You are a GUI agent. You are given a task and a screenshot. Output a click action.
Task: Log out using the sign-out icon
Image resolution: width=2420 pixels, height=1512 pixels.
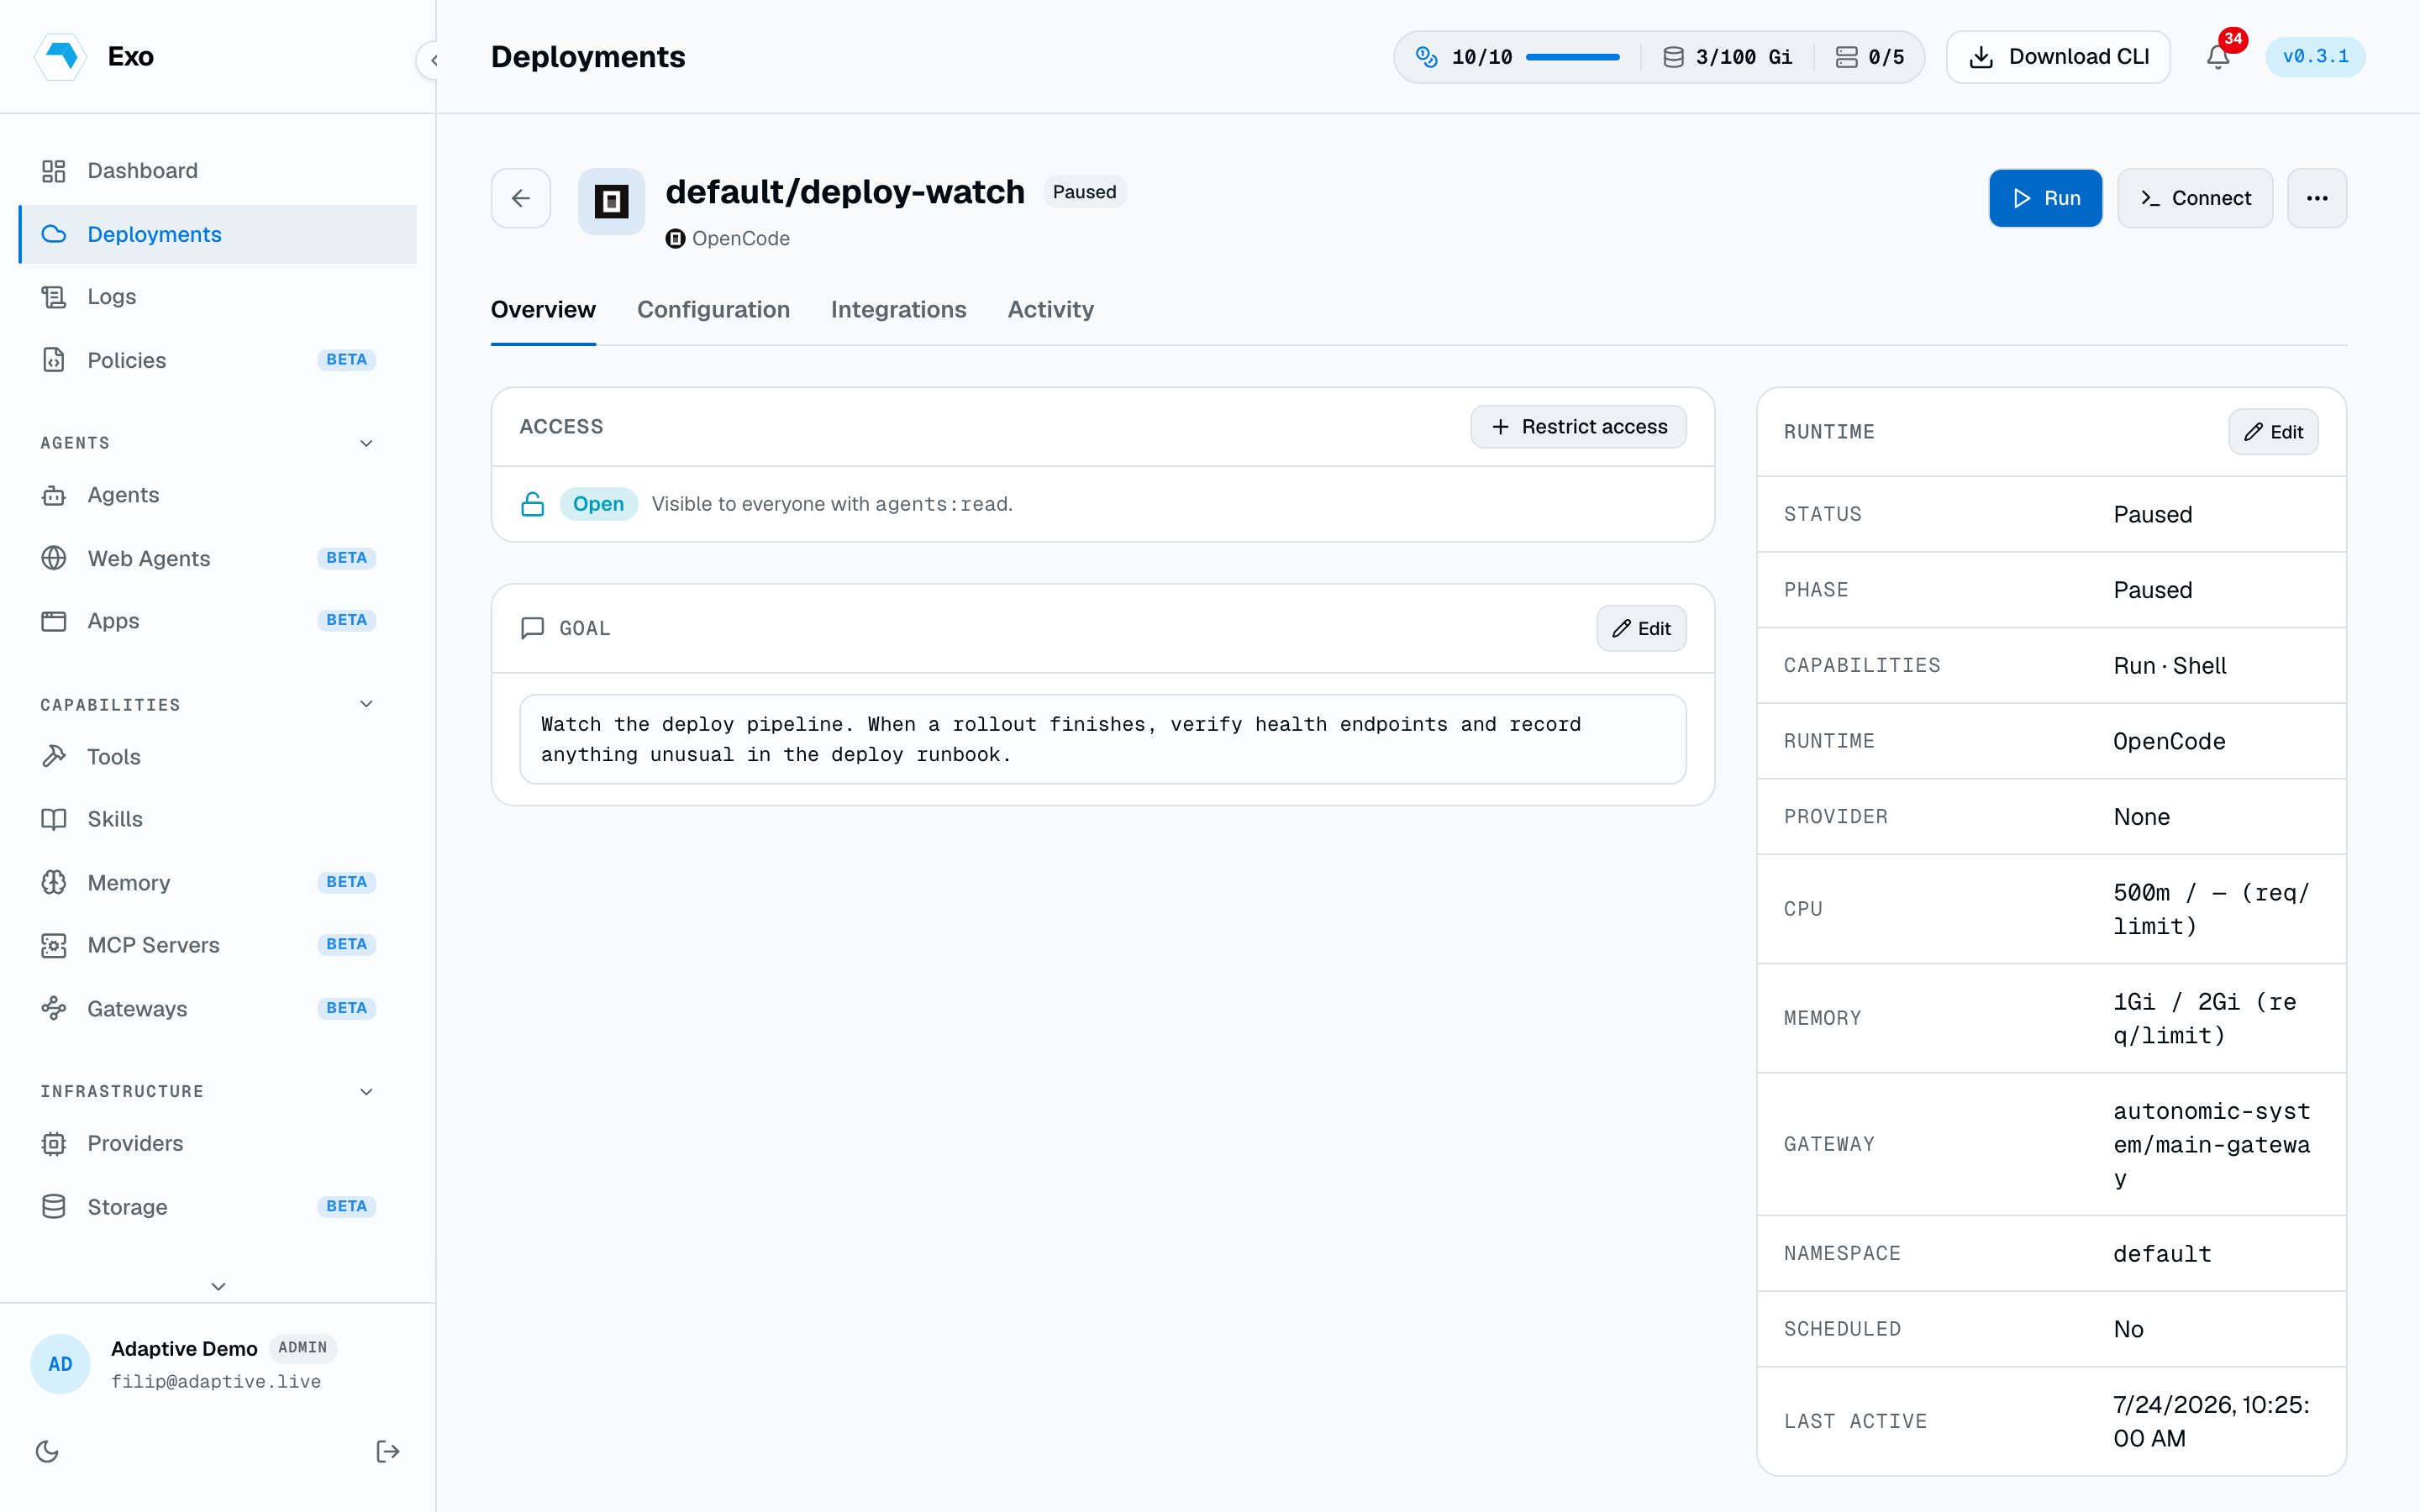[388, 1451]
